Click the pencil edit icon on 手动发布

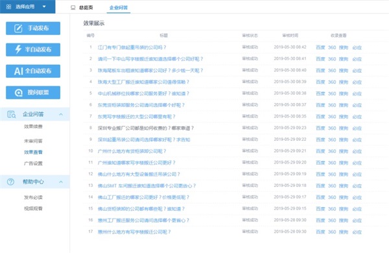(18, 29)
